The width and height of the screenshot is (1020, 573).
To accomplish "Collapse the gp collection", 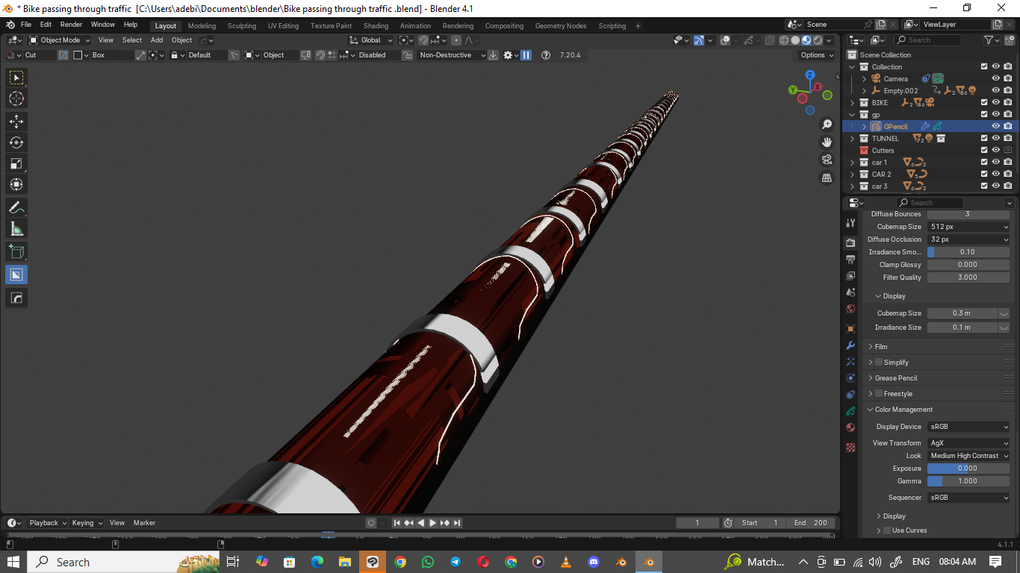I will [853, 114].
